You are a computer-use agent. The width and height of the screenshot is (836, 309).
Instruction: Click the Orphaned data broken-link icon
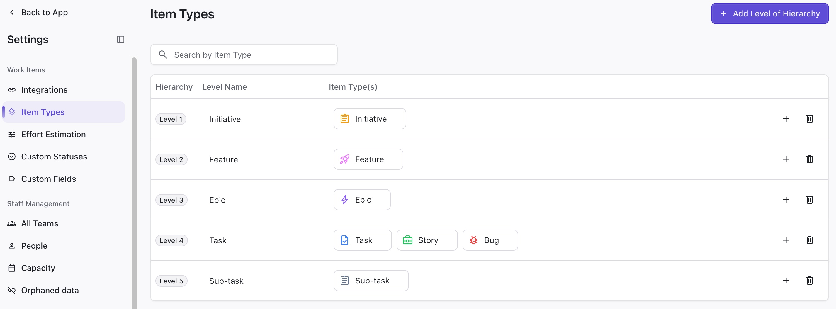(x=12, y=291)
